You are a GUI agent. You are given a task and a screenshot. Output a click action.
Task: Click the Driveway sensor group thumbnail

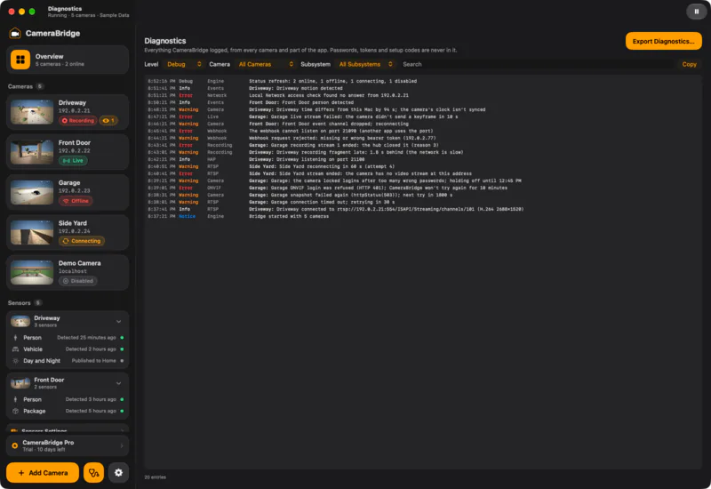20,321
